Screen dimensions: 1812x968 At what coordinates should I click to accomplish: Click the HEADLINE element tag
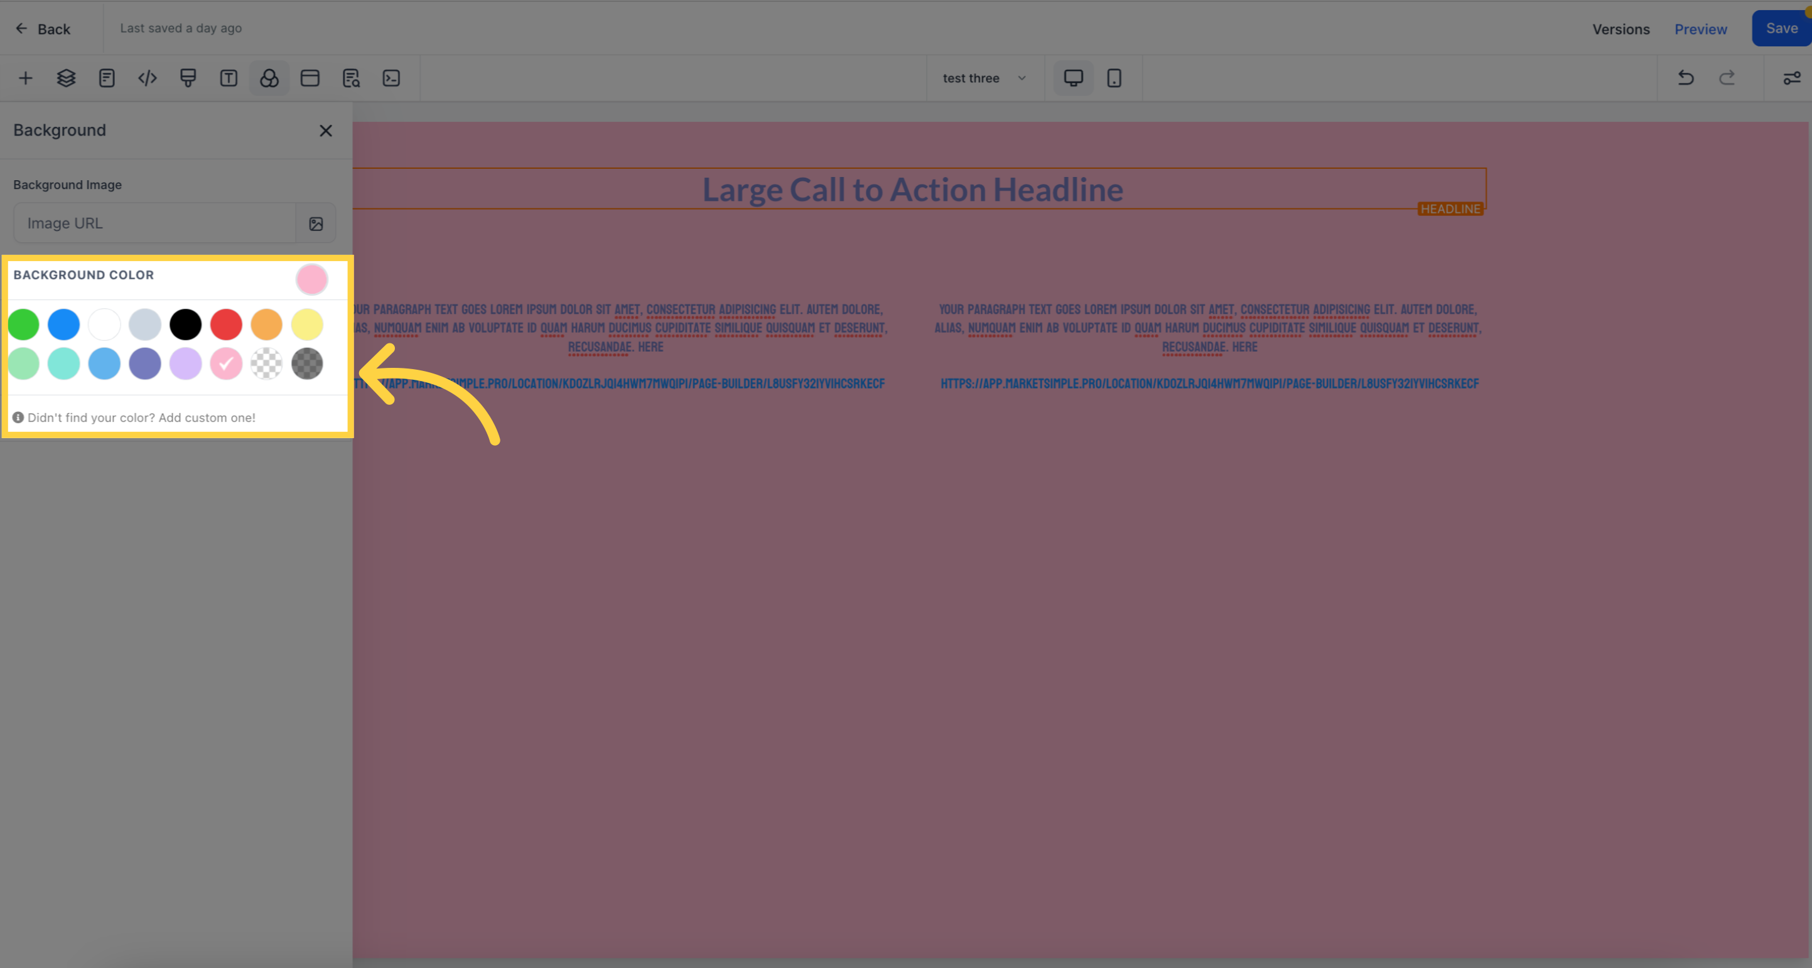pos(1450,209)
